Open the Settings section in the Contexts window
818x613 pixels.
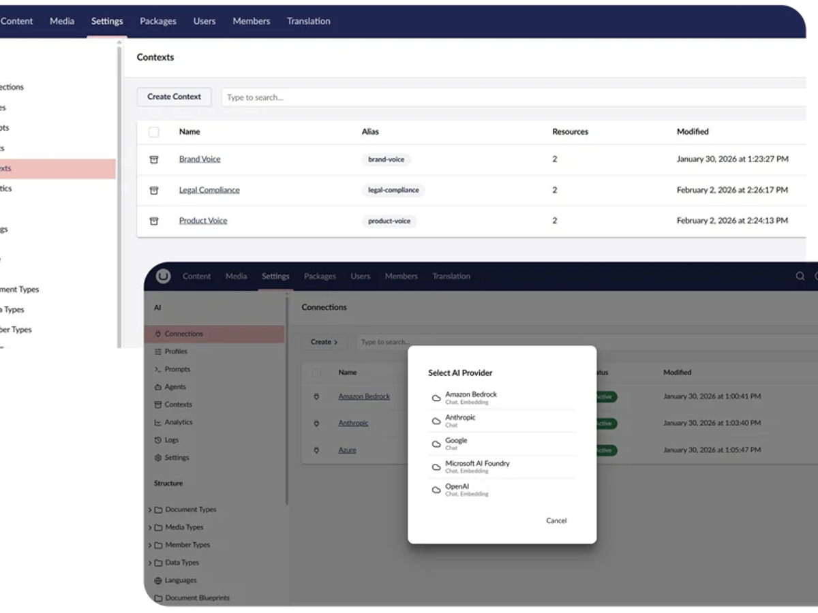(107, 21)
